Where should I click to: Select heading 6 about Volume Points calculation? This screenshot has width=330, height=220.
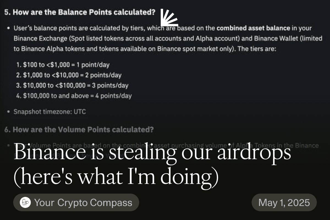[79, 130]
